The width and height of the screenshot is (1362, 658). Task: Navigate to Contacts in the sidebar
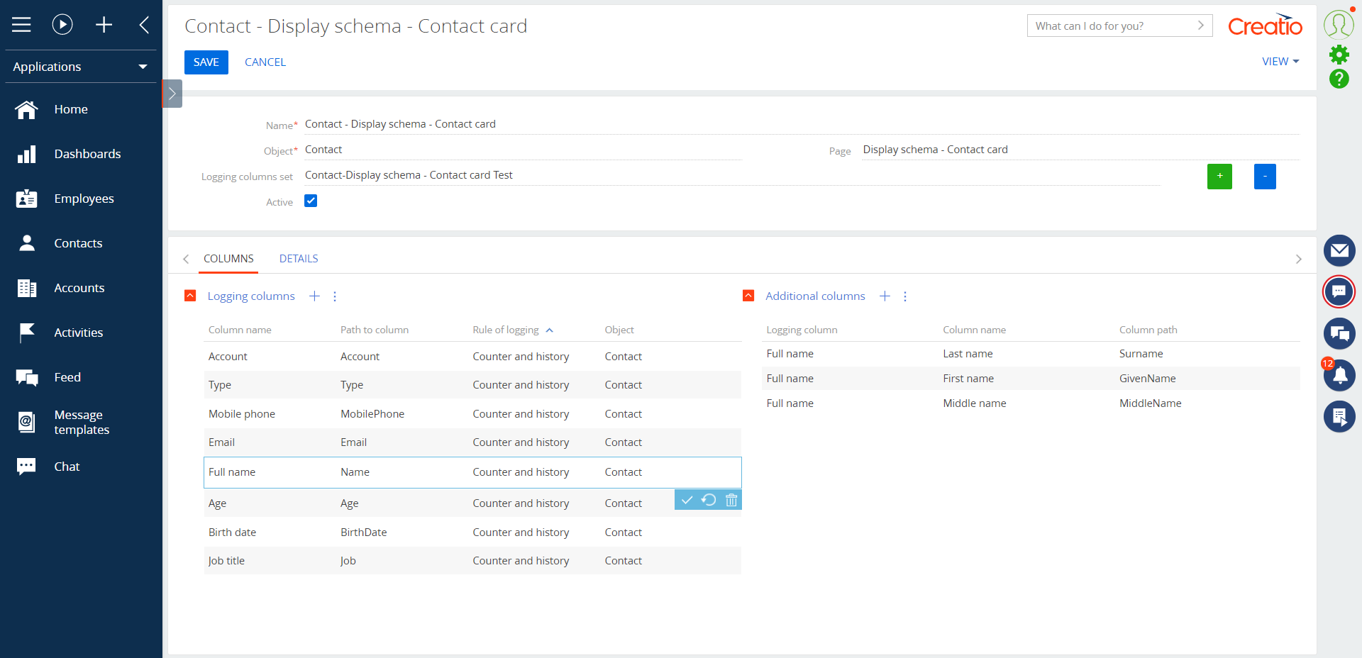point(78,242)
